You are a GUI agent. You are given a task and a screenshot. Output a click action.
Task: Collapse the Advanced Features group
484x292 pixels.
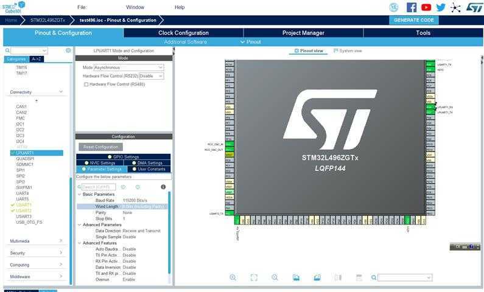click(79, 243)
